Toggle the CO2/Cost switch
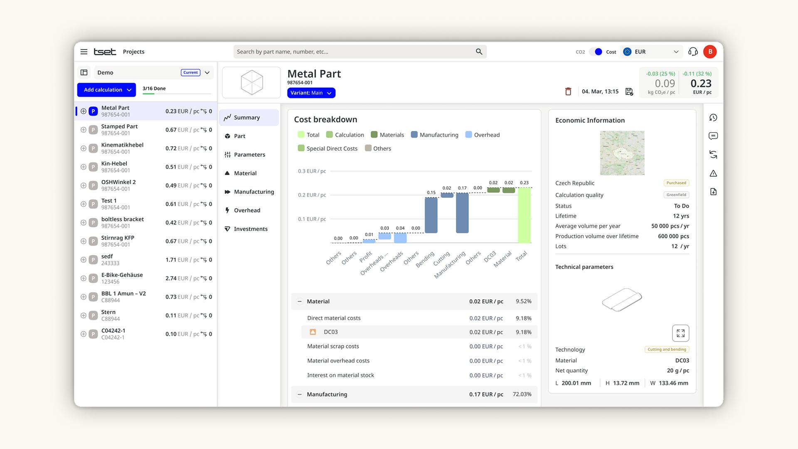The width and height of the screenshot is (798, 449). pyautogui.click(x=596, y=52)
